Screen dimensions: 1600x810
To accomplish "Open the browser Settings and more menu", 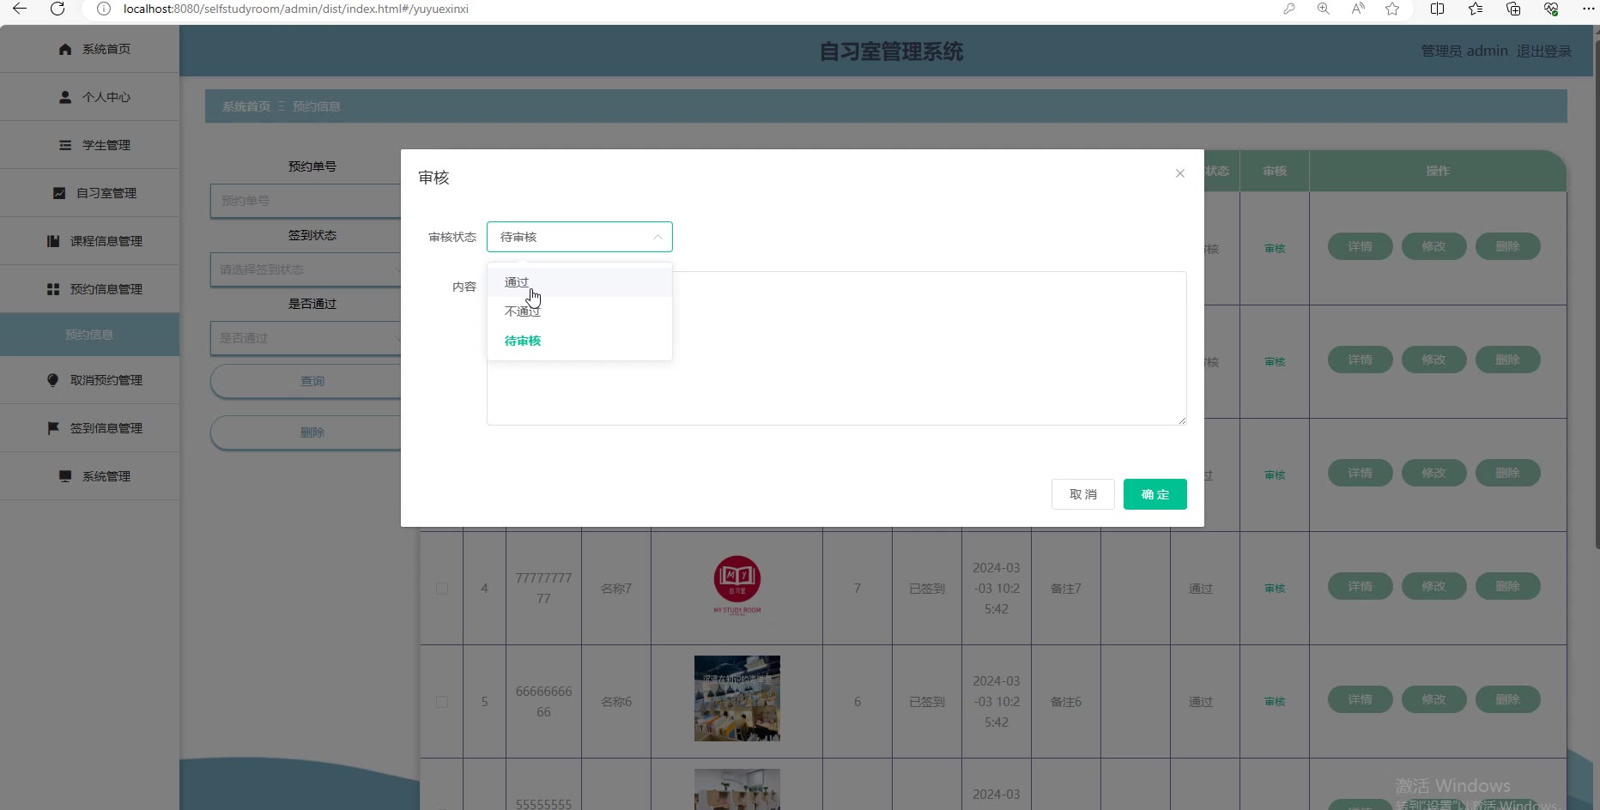I will tap(1588, 9).
